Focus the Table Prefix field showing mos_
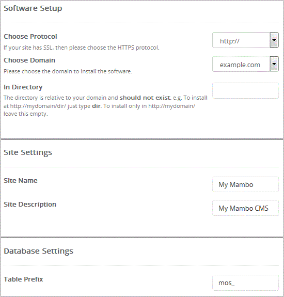This screenshot has height=297, width=284. [x=245, y=283]
